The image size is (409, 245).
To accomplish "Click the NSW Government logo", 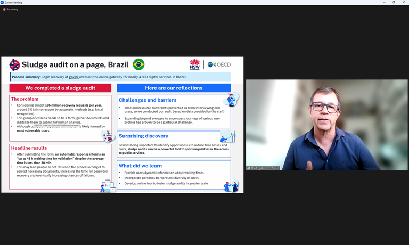I will click(x=194, y=64).
